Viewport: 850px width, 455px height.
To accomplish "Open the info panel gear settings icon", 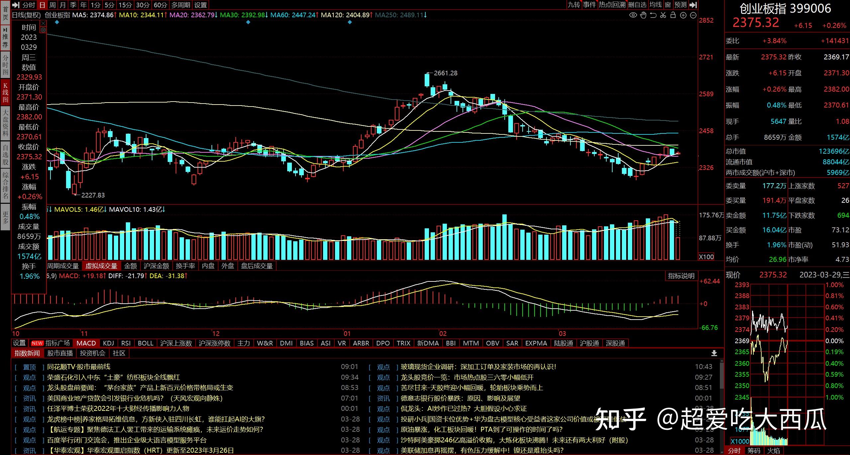I will (x=43, y=30).
